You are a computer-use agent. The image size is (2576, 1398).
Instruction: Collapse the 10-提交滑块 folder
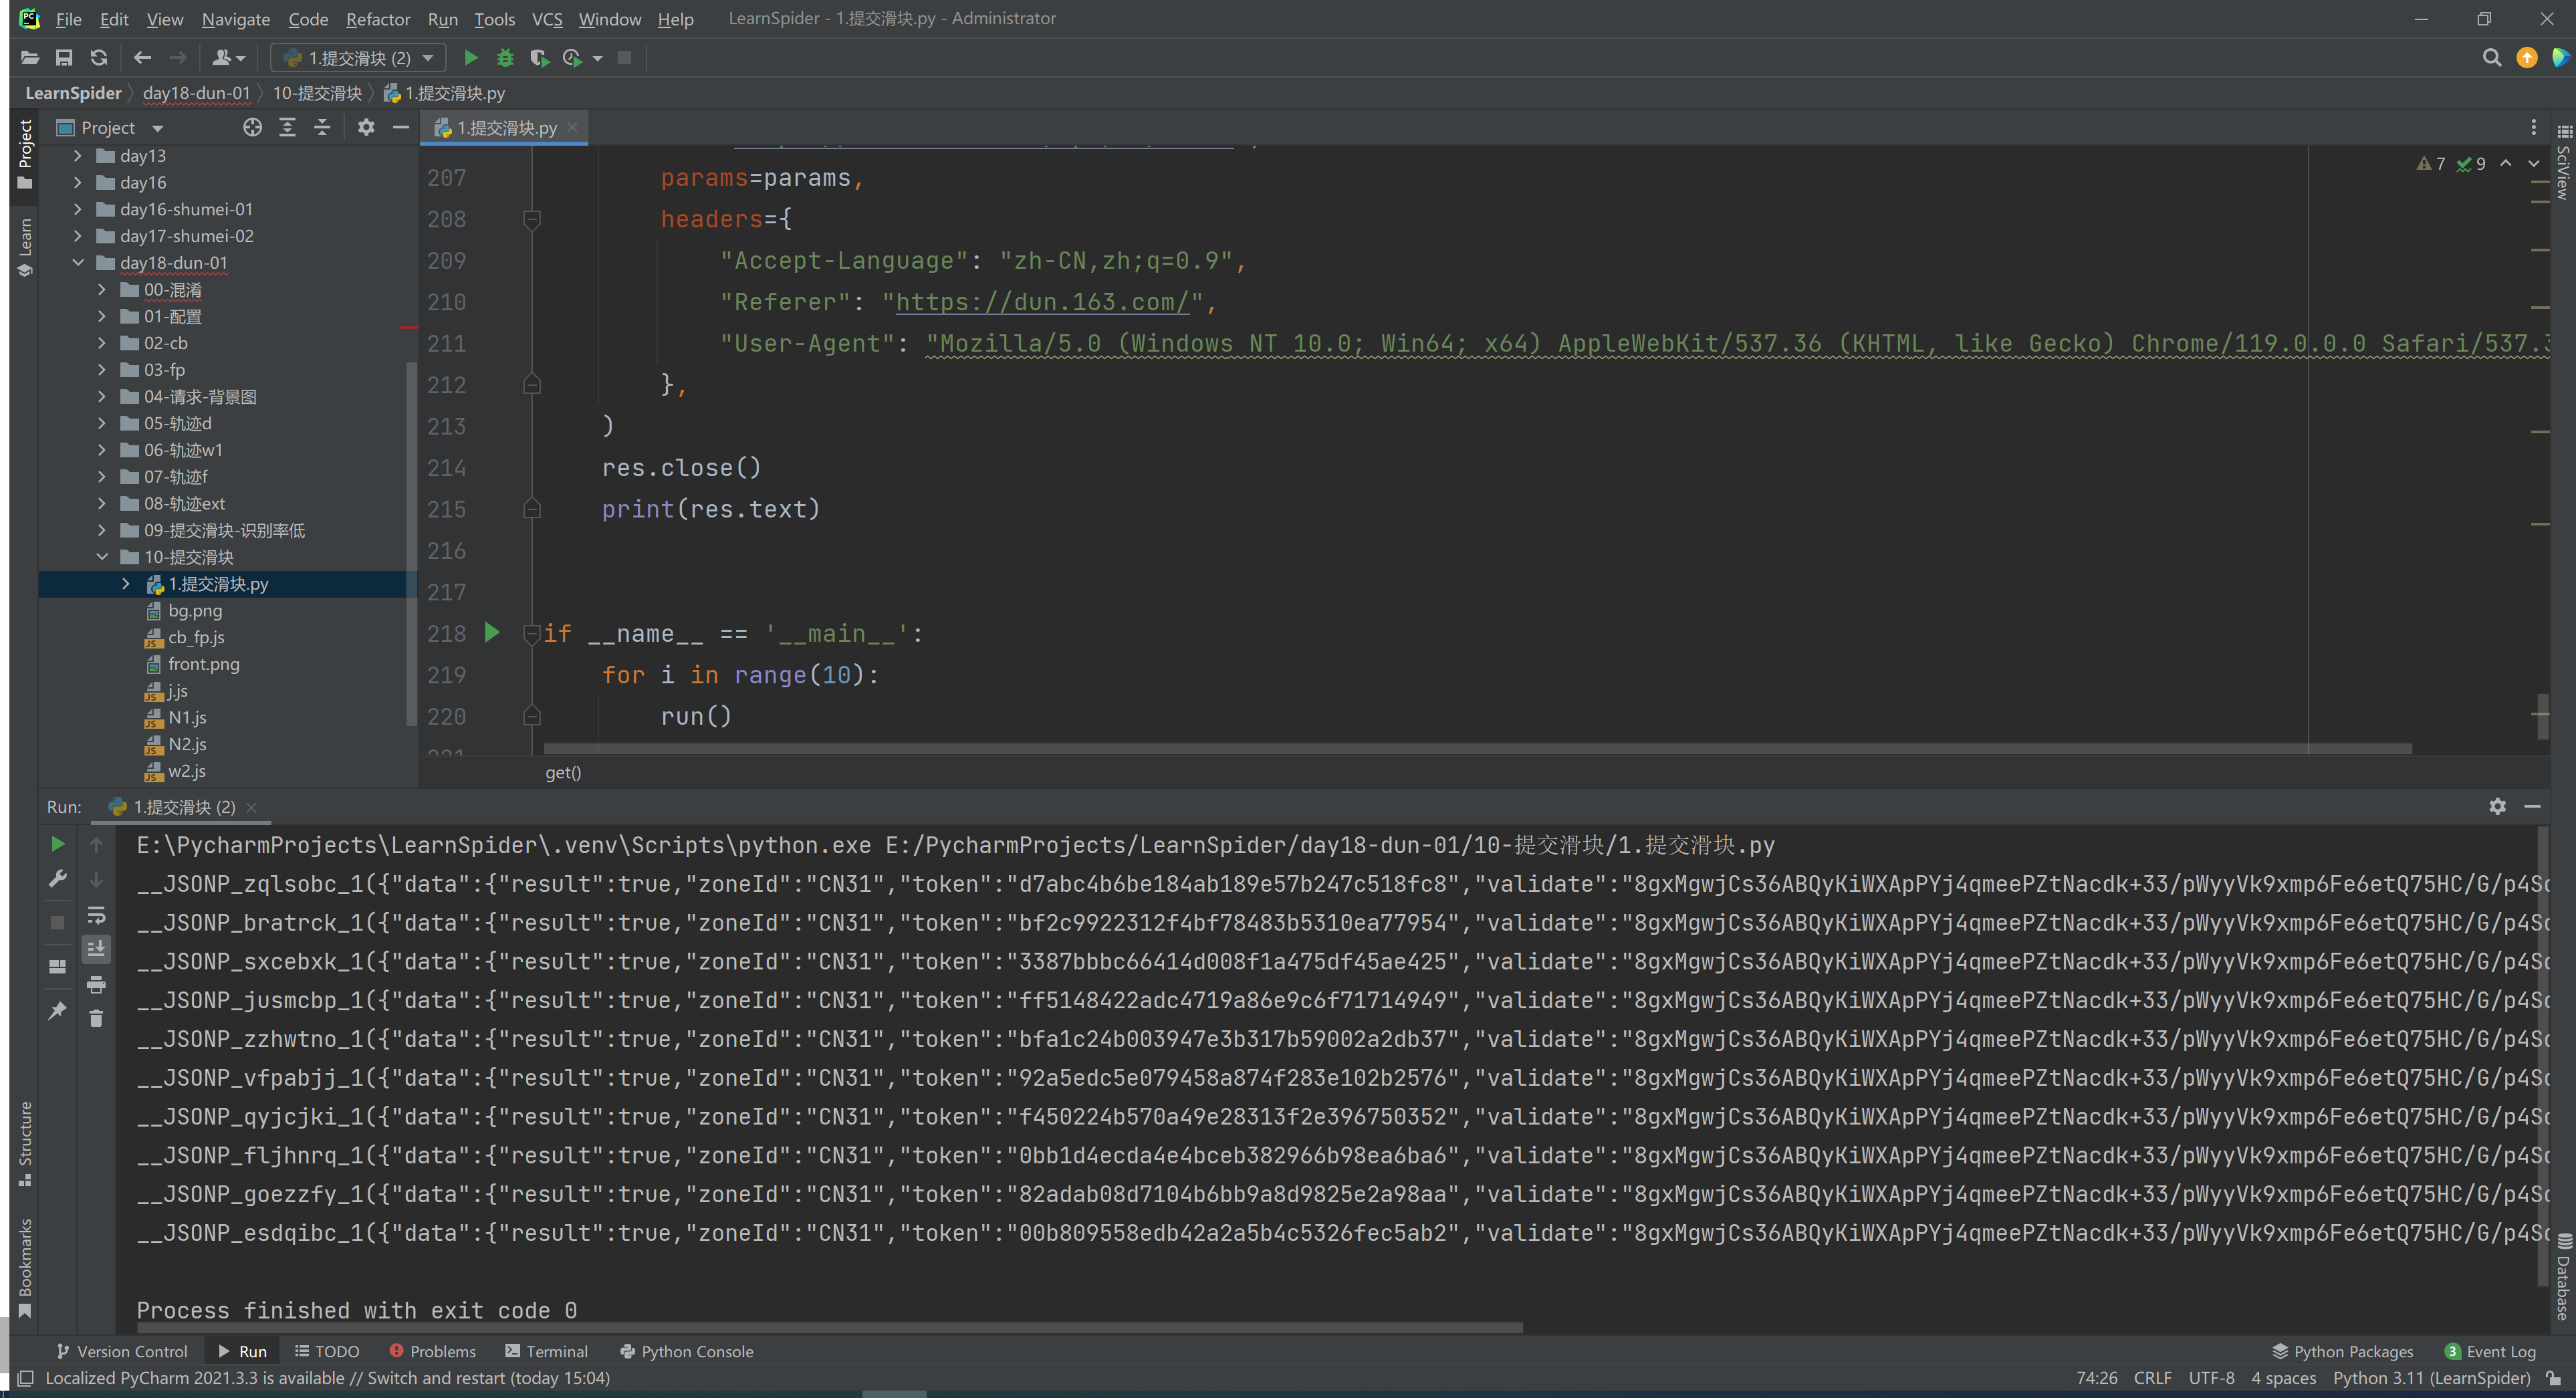point(101,557)
